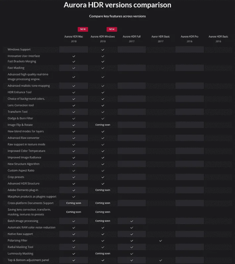Click Coming soon in Batch image processing row
Image resolution: width=235 pixels, height=264 pixels.
pyautogui.click(x=103, y=221)
